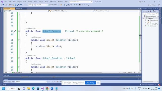Open the editor zoom percentage dropdown
The width and height of the screenshot is (162, 91).
click(x=7, y=73)
